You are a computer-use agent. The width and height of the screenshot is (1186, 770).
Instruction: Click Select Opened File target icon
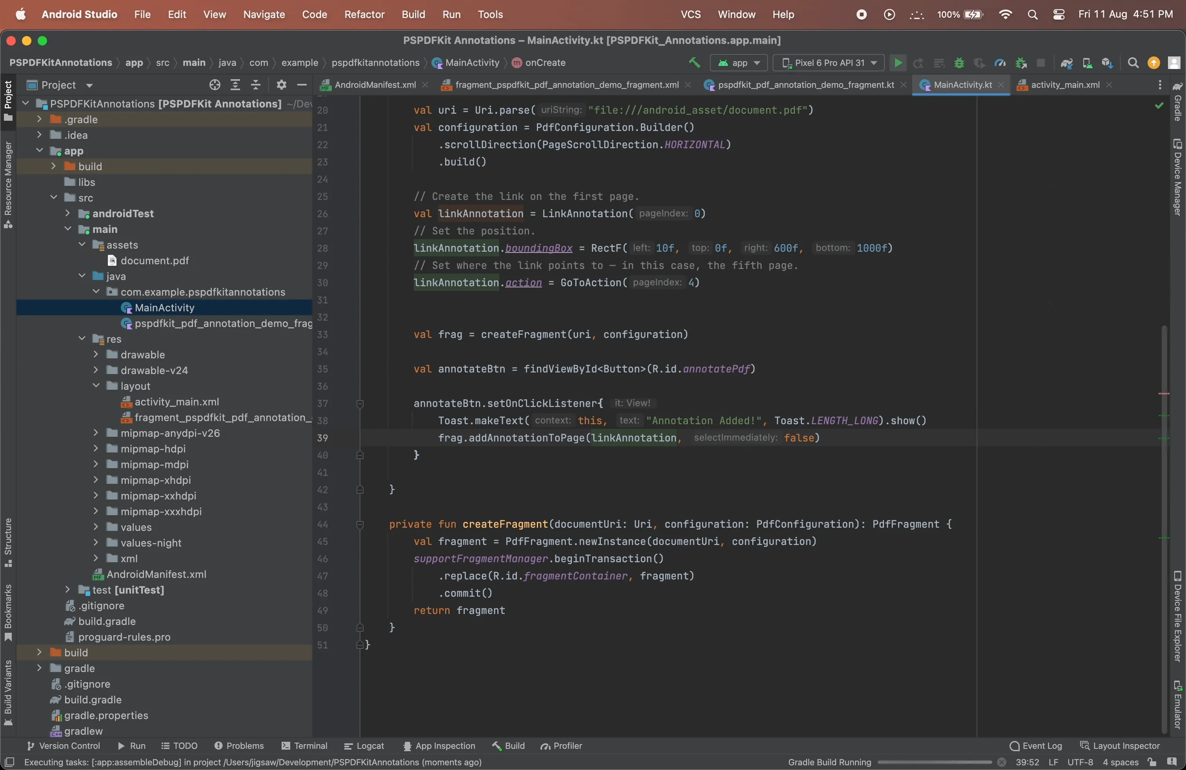(x=215, y=85)
